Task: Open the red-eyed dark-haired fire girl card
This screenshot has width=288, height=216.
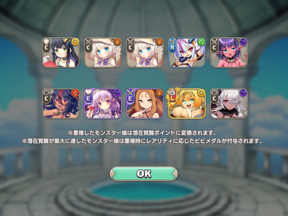Action: coord(61,104)
